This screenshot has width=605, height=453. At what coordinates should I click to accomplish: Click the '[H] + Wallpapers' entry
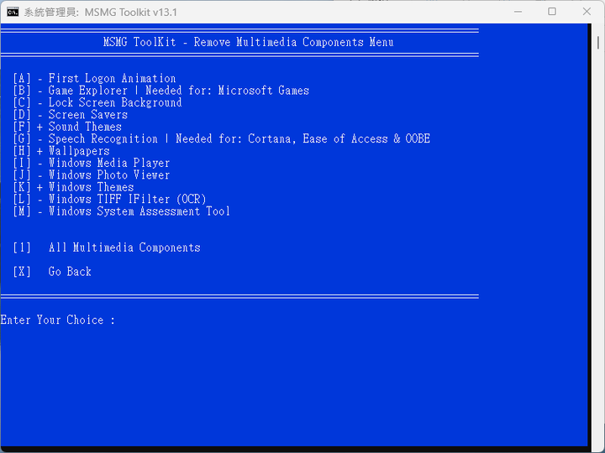[x=61, y=151]
